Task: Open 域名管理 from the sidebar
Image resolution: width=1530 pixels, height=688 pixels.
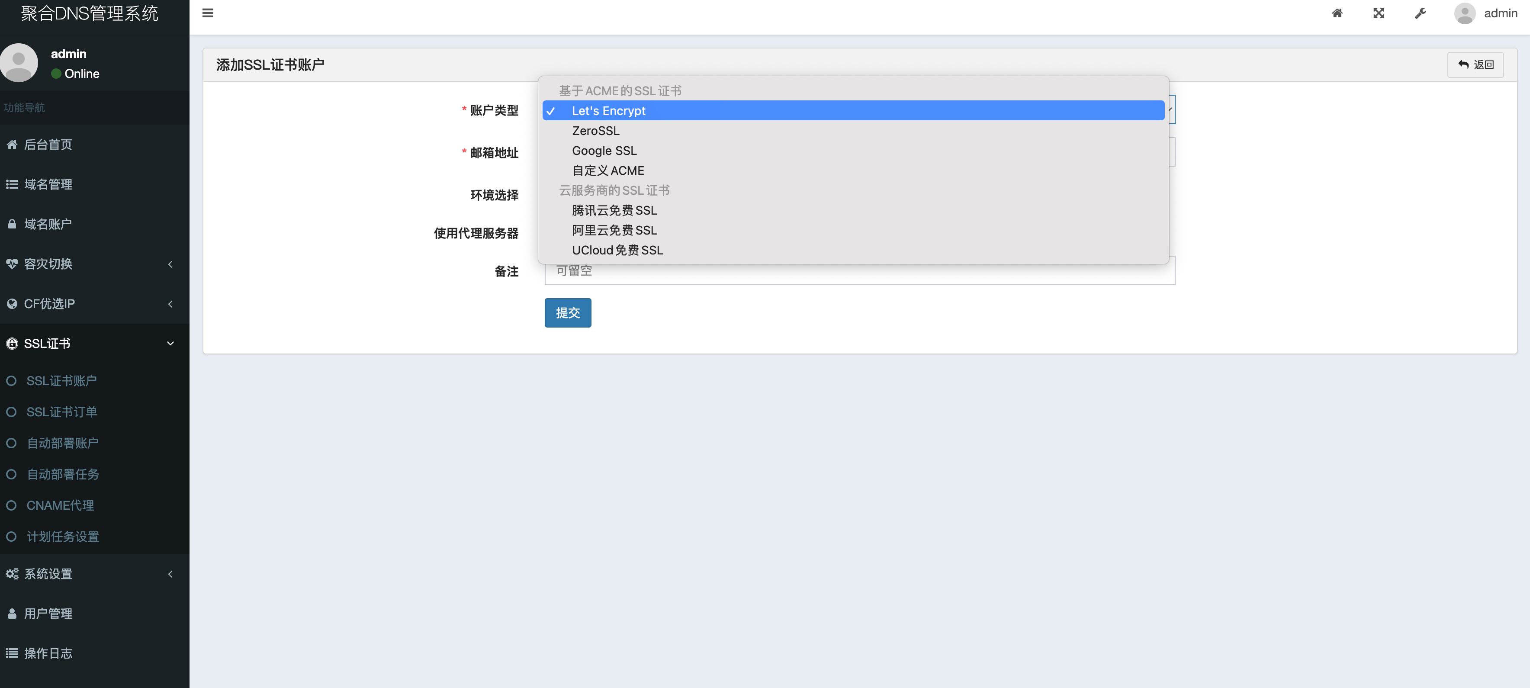Action: tap(94, 184)
